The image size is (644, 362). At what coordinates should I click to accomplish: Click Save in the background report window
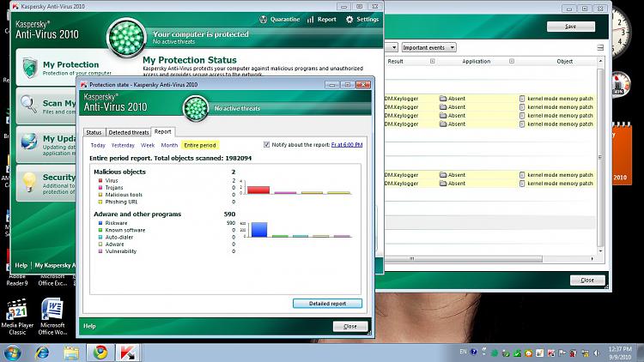[570, 27]
